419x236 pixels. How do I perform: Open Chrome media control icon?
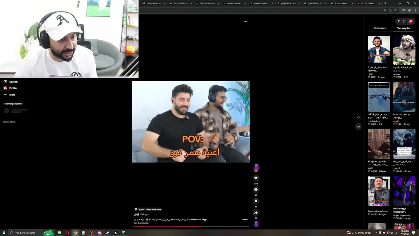(x=404, y=10)
